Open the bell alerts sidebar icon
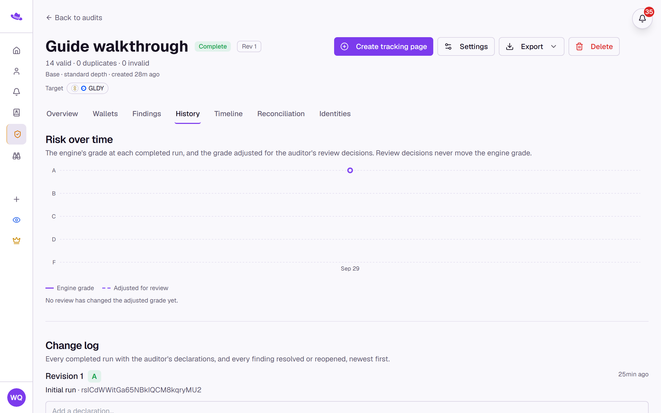Screen dimensions: 661x413 [x=16, y=92]
